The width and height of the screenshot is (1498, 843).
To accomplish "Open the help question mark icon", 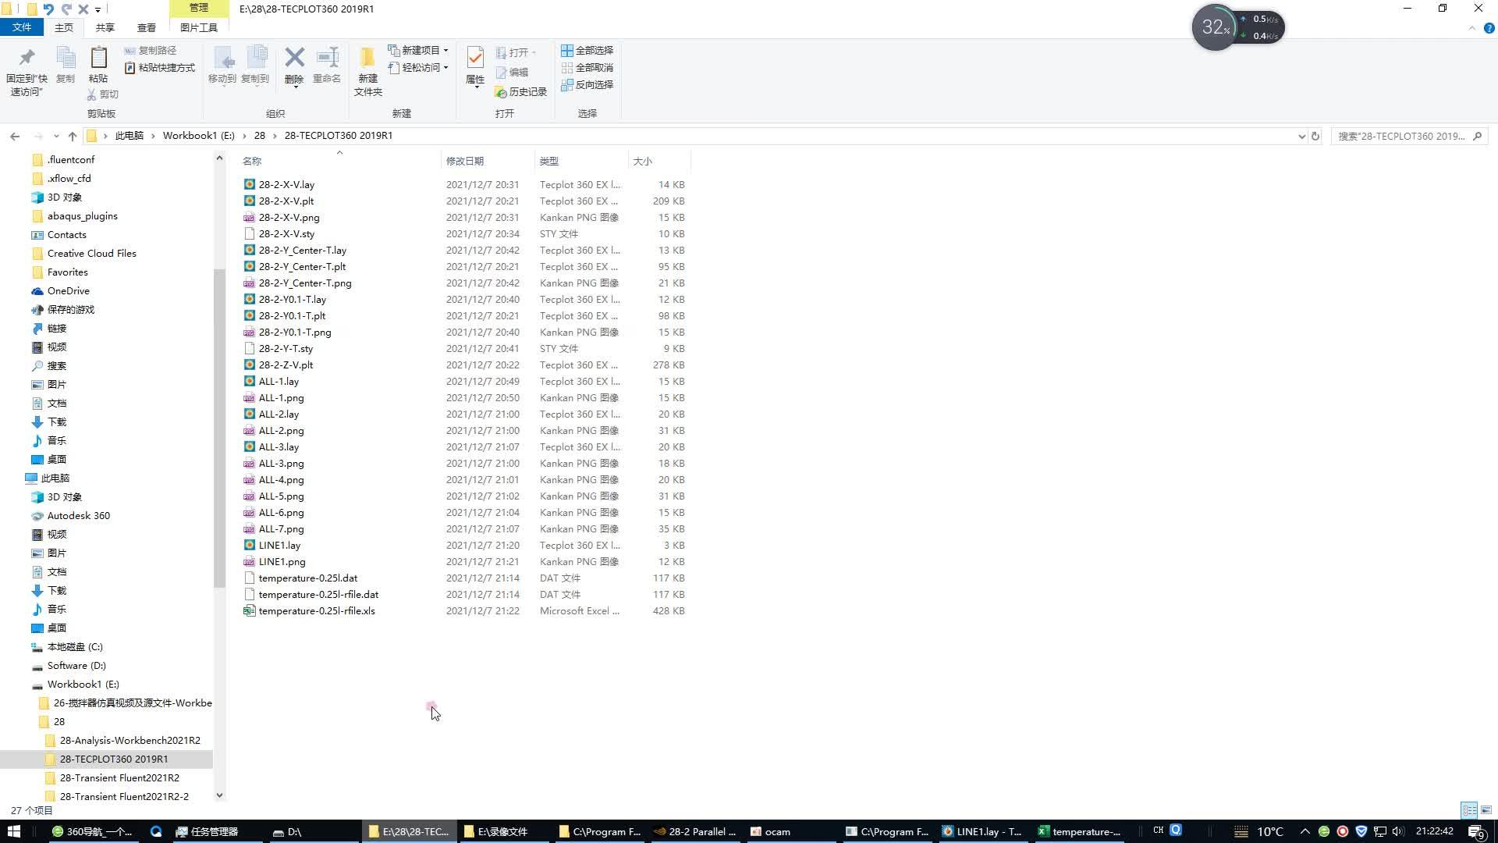I will pyautogui.click(x=1489, y=28).
